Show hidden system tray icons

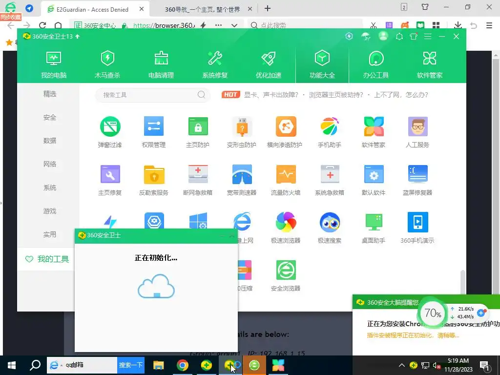point(402,365)
